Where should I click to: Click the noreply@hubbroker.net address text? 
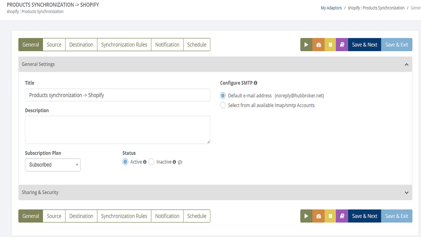click(299, 96)
